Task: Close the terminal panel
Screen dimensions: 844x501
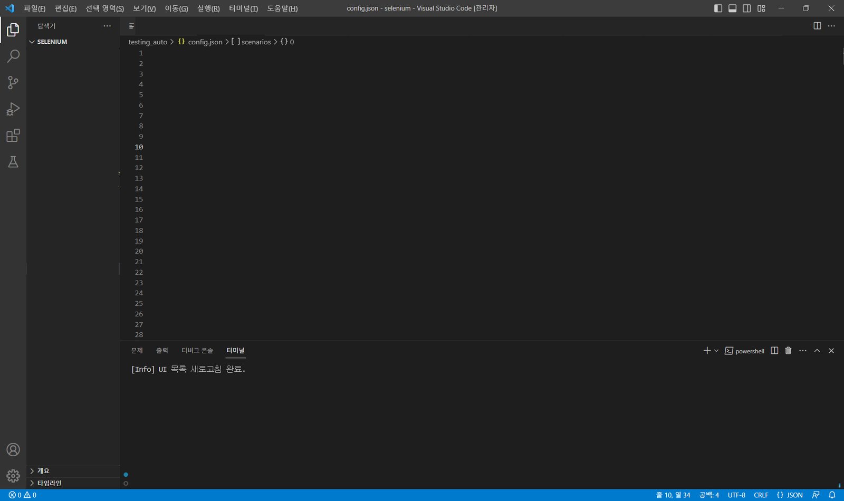Action: point(831,351)
